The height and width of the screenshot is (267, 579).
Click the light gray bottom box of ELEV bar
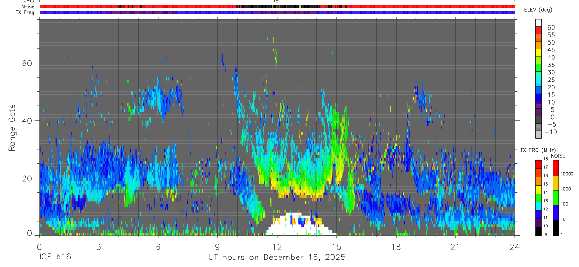click(x=538, y=135)
